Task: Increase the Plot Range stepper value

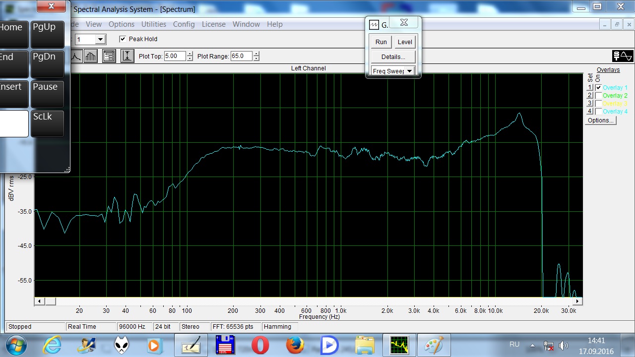Action: (256, 54)
